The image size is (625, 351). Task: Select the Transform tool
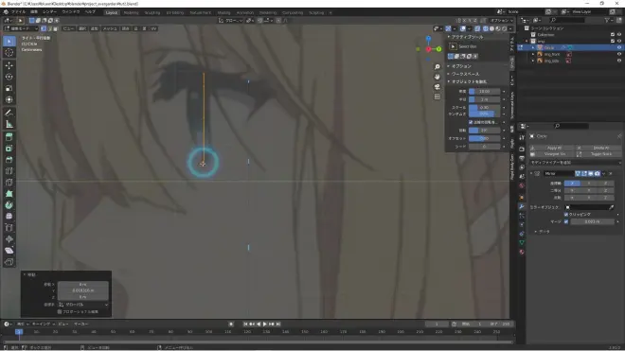pos(9,99)
